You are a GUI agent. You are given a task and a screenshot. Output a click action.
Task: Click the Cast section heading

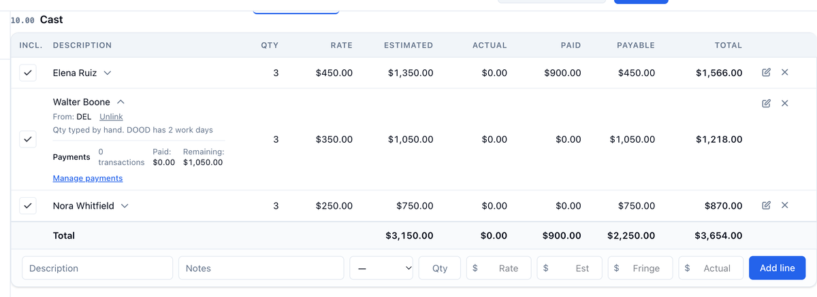(52, 20)
